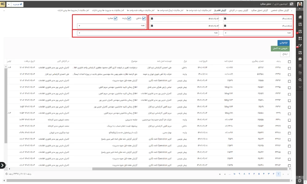
Task: Select the checkbox on the first table row
Action: [289, 68]
